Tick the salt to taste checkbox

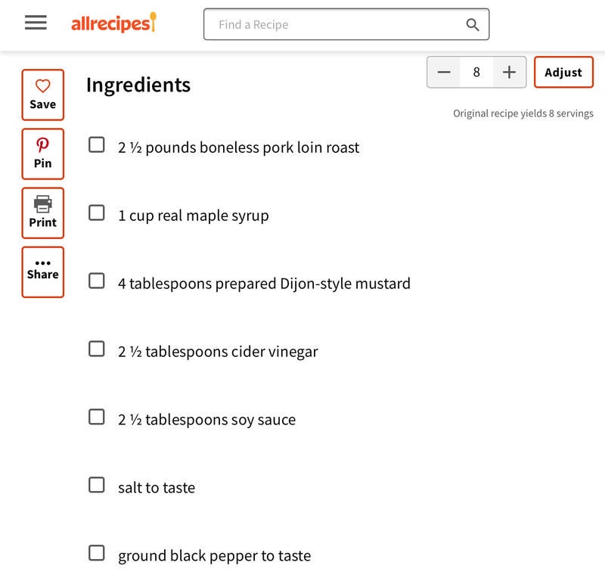click(97, 485)
